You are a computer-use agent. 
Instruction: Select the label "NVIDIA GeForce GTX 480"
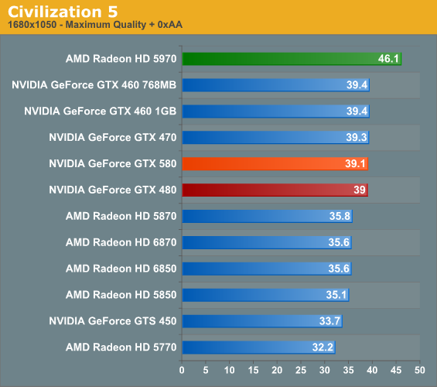[113, 190]
